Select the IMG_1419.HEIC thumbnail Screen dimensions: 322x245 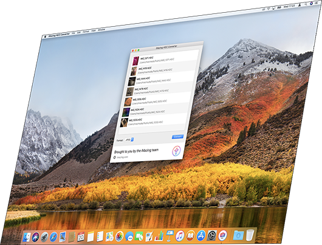(134, 71)
